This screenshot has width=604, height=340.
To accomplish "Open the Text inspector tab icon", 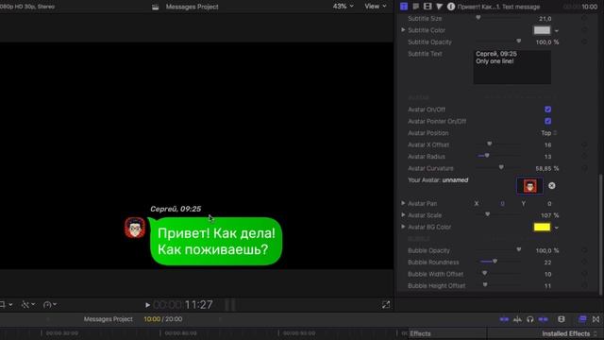I will click(x=415, y=7).
